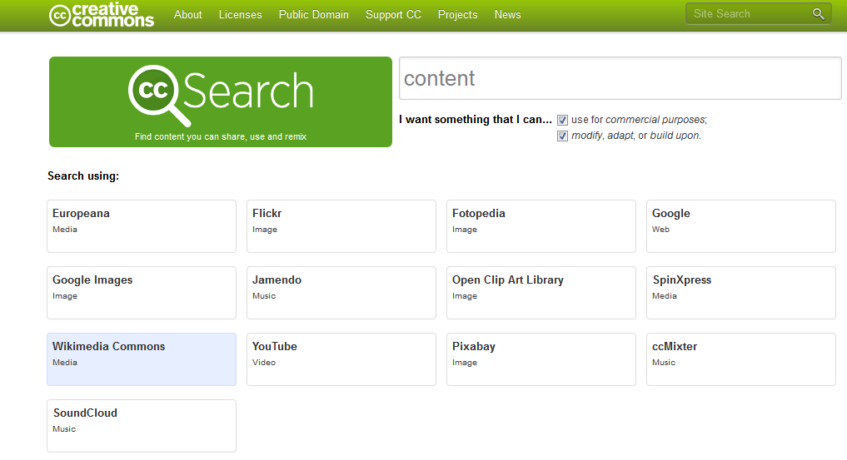Click the Creative Commons logo
Image resolution: width=847 pixels, height=460 pixels.
[x=102, y=15]
